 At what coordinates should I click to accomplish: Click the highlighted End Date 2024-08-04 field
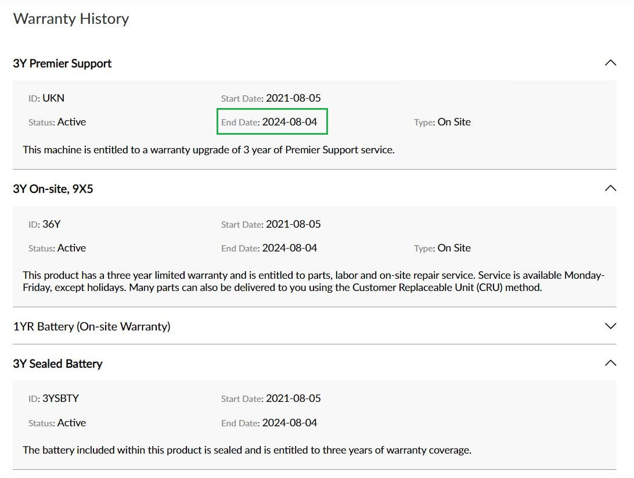272,121
